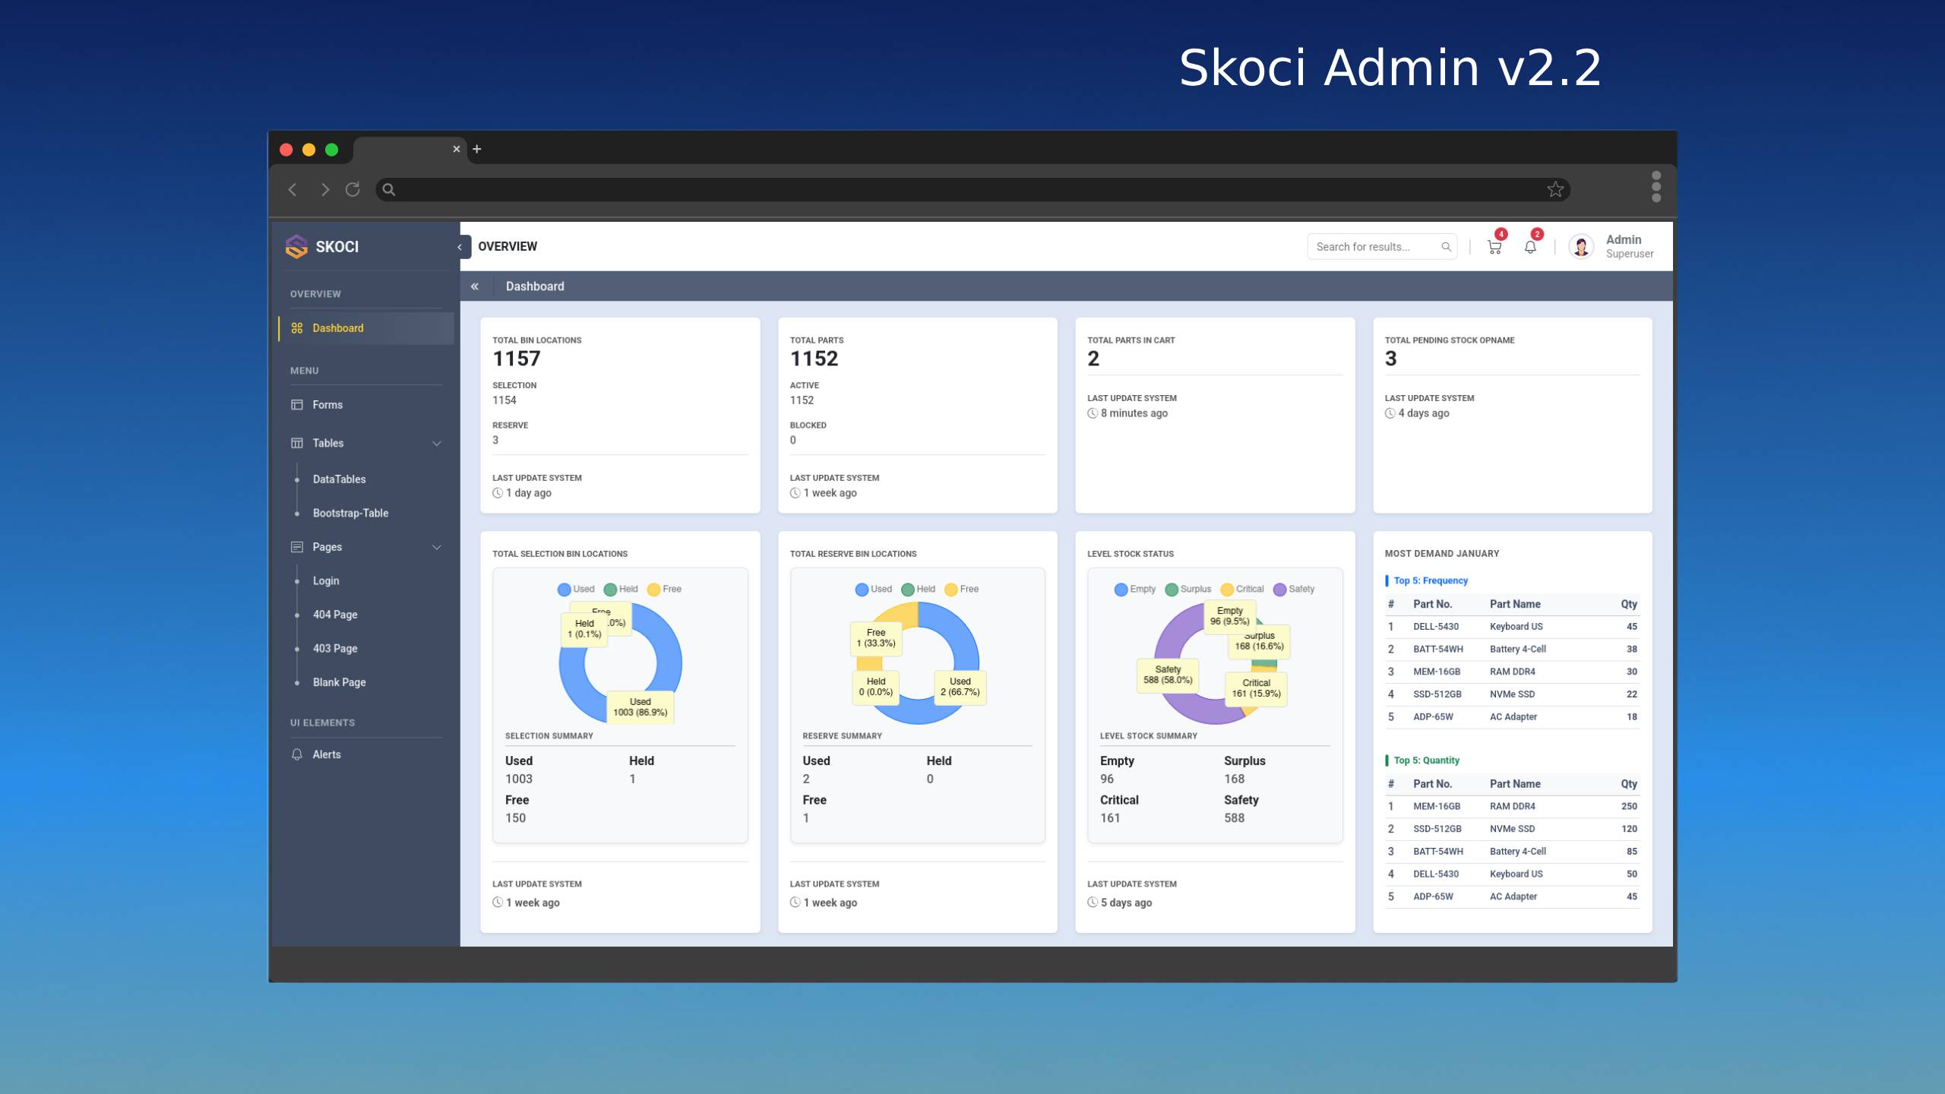The width and height of the screenshot is (1945, 1094).
Task: Bookmark the page with the star icon
Action: click(1555, 189)
